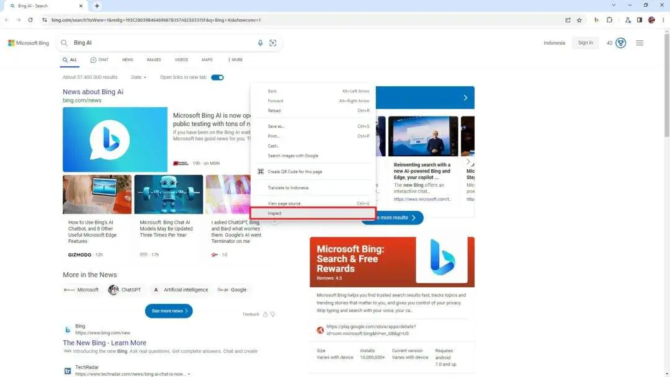Image resolution: width=670 pixels, height=377 pixels.
Task: Open the Rewards medal icon
Action: coord(621,43)
